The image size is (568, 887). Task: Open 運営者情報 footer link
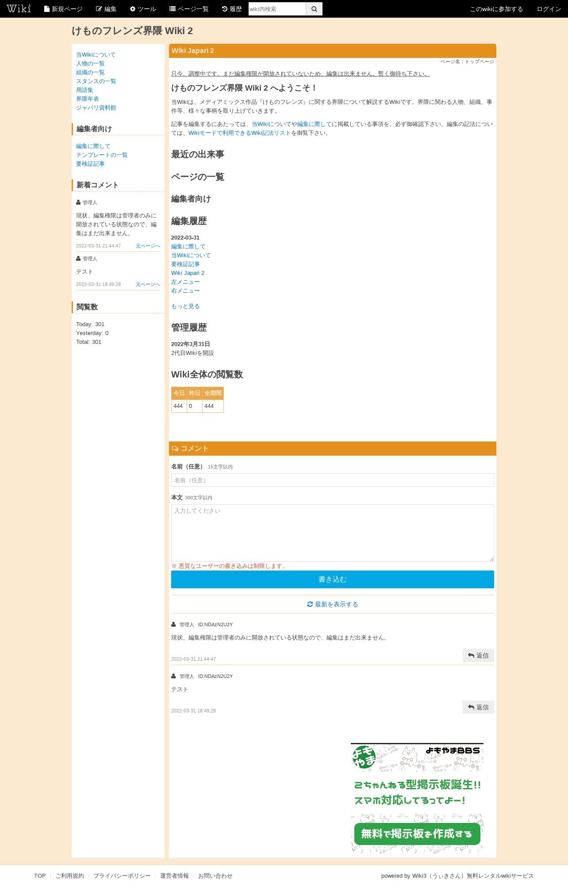coord(174,876)
